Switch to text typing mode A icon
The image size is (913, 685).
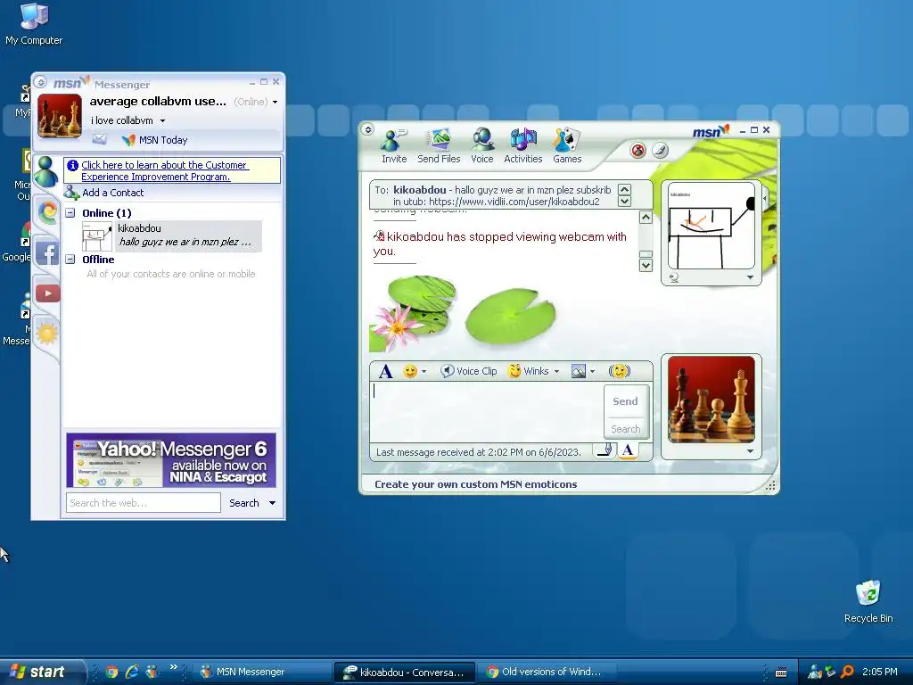[627, 450]
